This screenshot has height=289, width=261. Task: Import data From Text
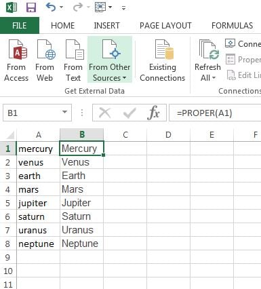click(x=73, y=60)
